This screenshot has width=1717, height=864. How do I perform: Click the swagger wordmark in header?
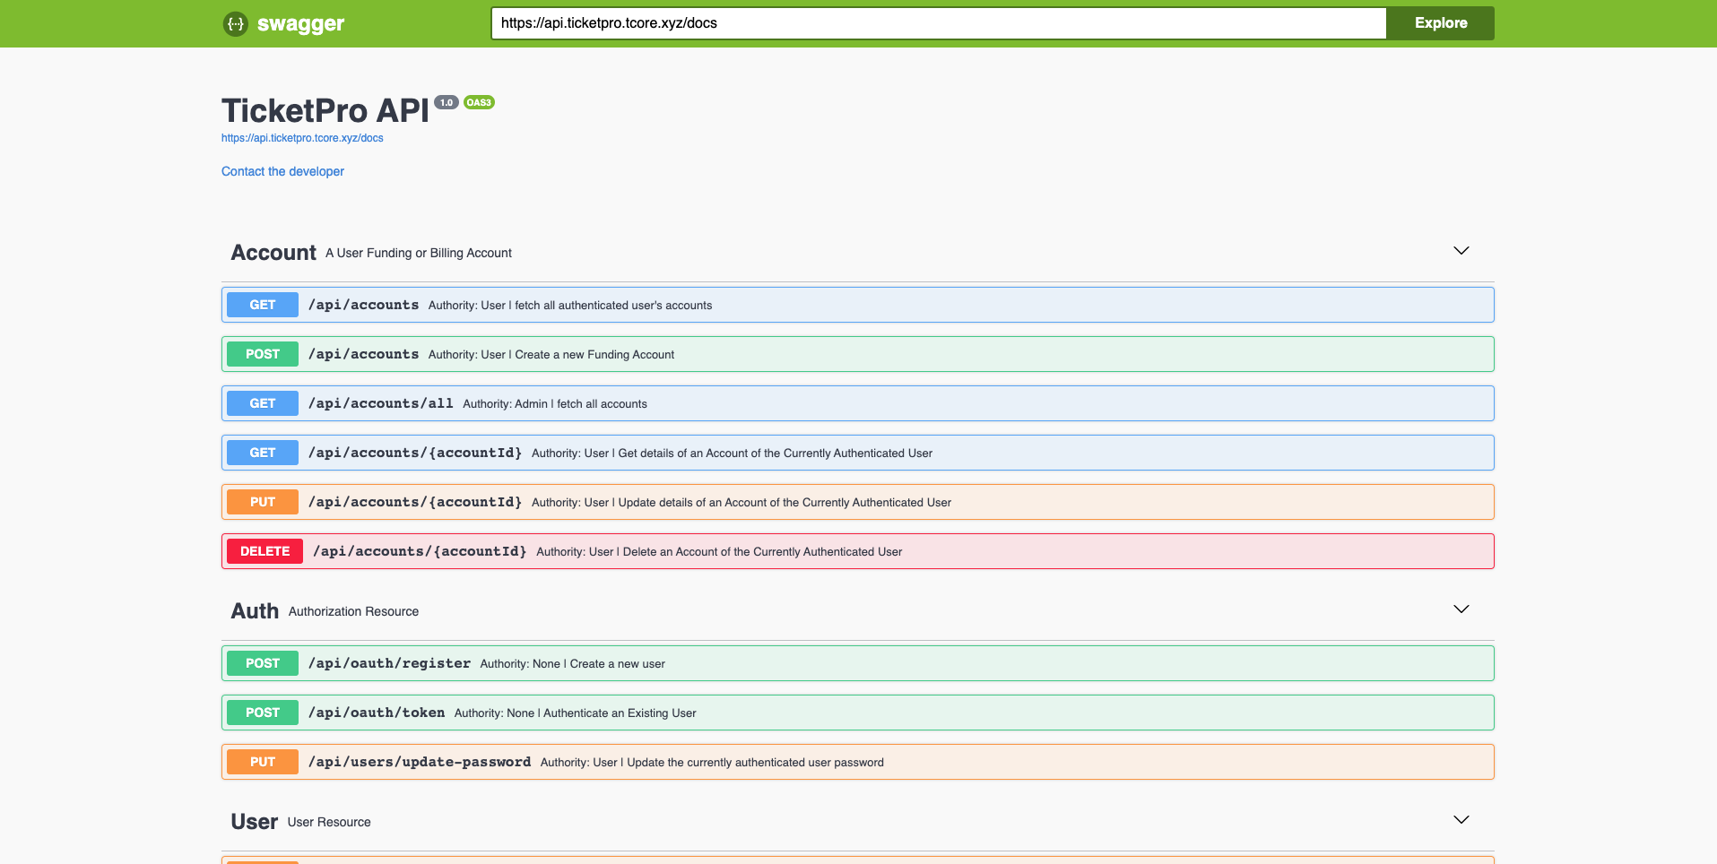coord(300,24)
